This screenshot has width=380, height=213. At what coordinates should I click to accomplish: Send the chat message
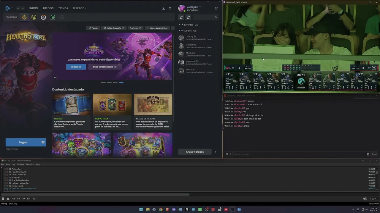374,154
